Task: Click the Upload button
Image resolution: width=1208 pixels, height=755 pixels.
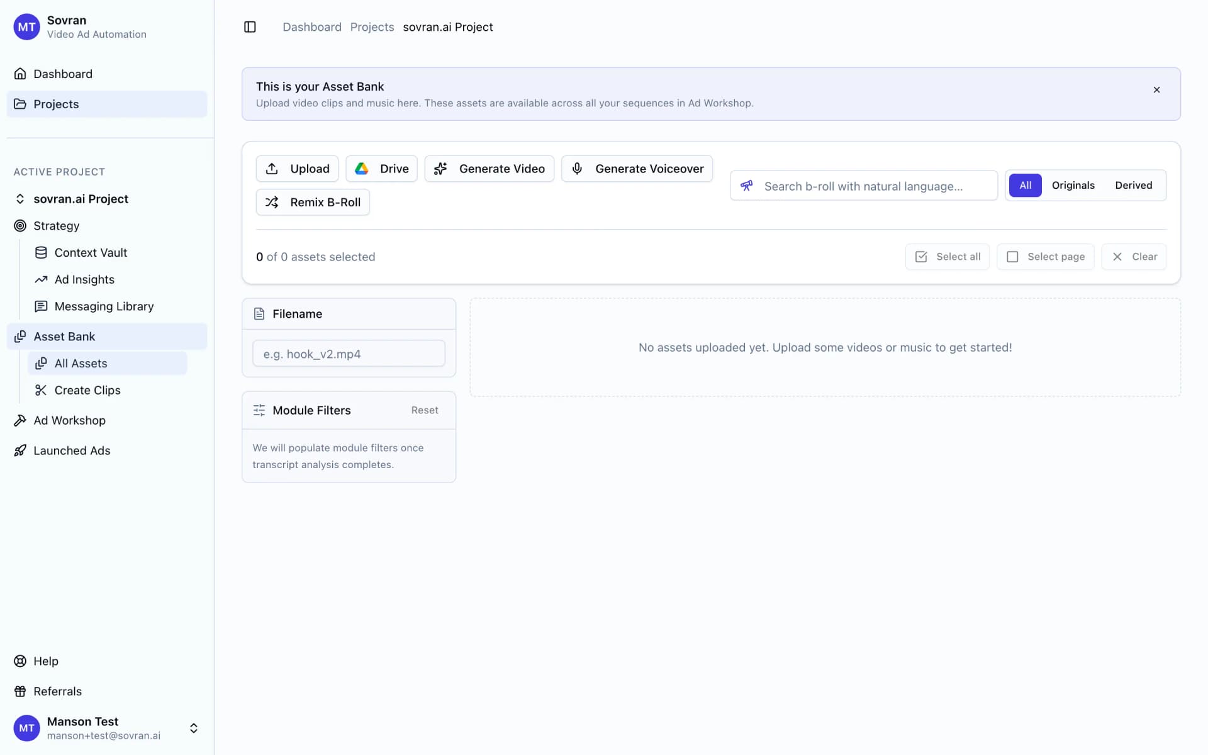Action: (x=297, y=169)
